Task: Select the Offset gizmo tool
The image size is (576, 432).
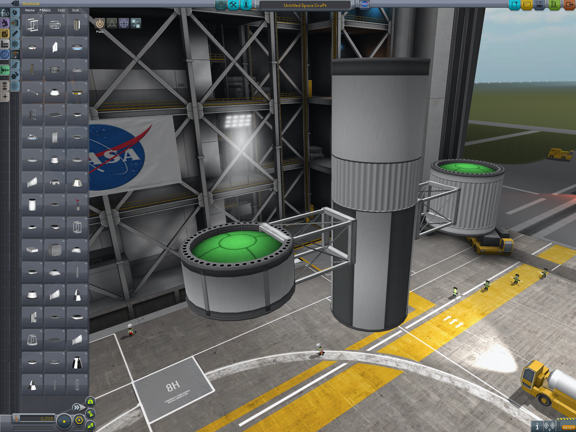Action: (112, 23)
